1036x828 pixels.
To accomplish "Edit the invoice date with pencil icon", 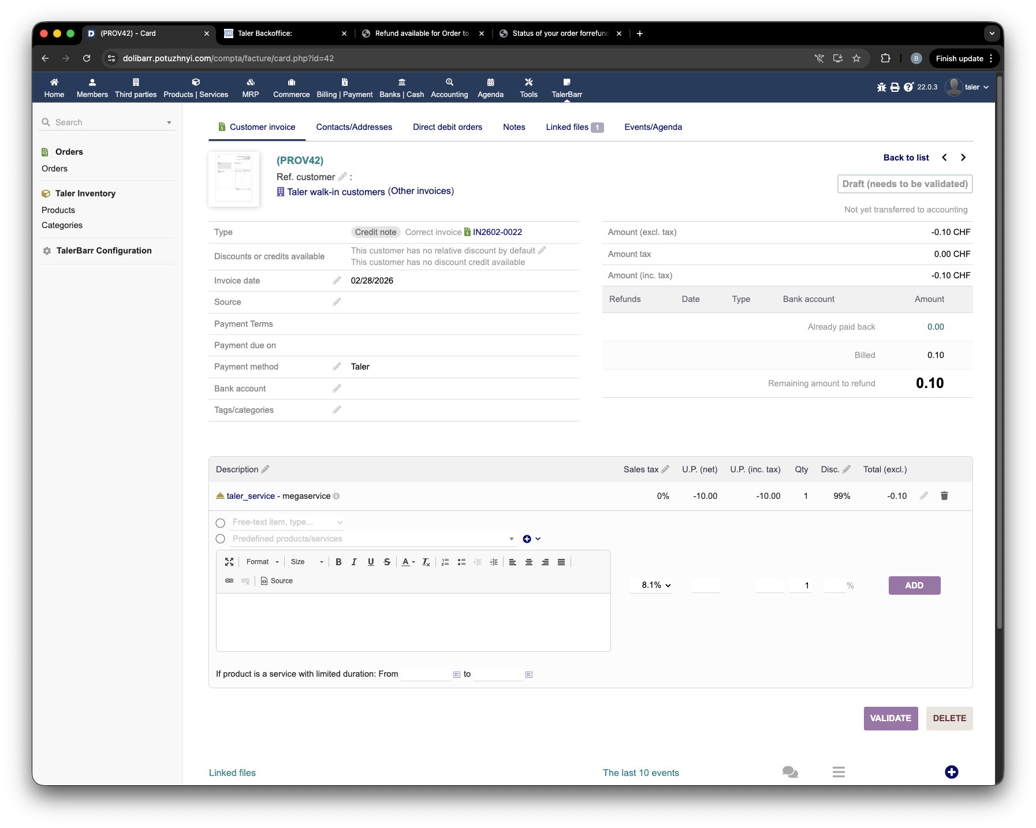I will [x=337, y=281].
